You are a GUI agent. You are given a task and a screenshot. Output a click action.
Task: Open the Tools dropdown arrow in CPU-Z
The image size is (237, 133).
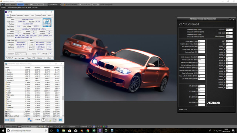(x=34, y=58)
